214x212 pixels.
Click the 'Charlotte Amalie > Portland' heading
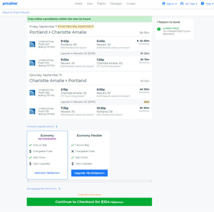pyautogui.click(x=58, y=80)
